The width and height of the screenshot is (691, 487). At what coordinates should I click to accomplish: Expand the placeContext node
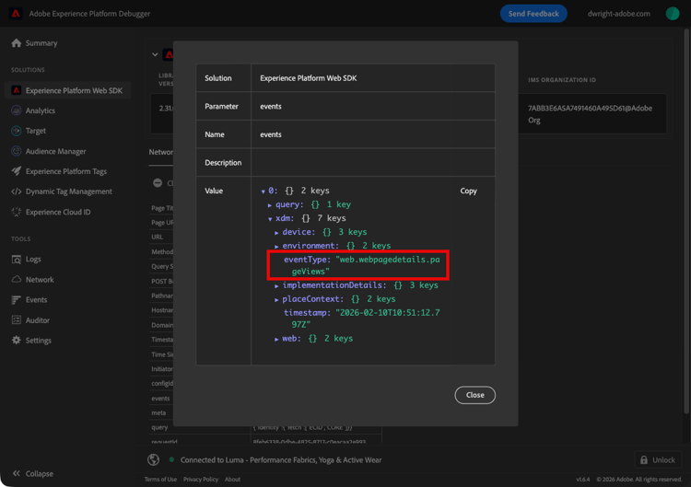tap(276, 299)
